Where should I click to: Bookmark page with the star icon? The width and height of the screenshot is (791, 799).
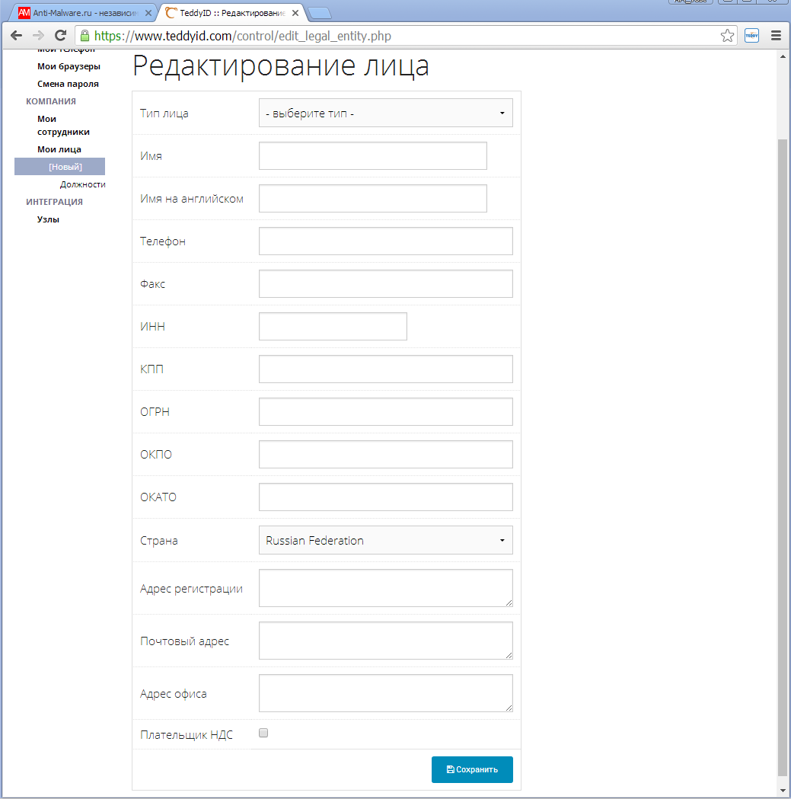727,36
